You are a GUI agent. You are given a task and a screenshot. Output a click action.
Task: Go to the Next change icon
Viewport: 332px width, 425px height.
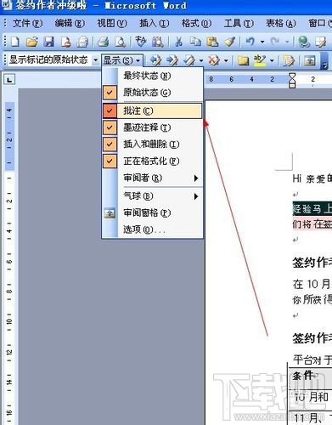pyautogui.click(x=172, y=60)
